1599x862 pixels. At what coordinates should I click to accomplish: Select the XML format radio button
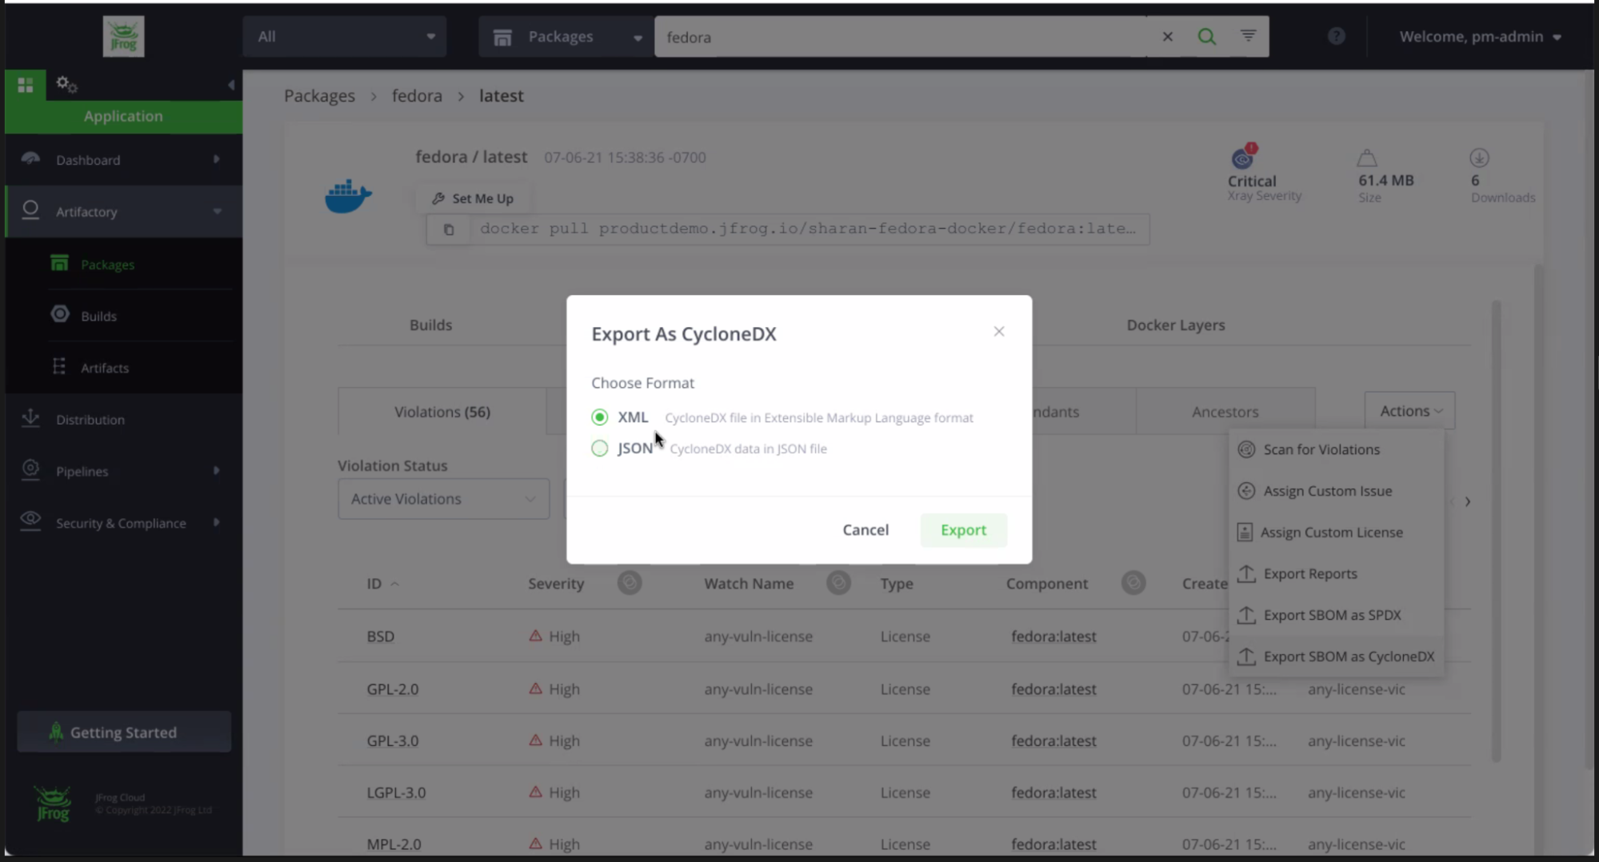[x=599, y=417]
